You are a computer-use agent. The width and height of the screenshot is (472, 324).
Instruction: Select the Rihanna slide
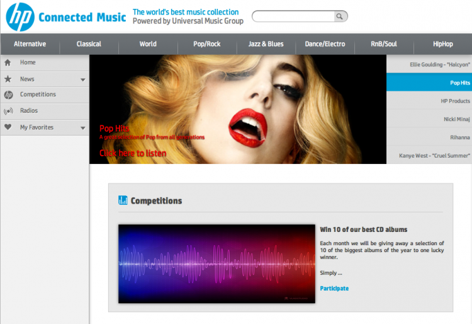coord(429,137)
